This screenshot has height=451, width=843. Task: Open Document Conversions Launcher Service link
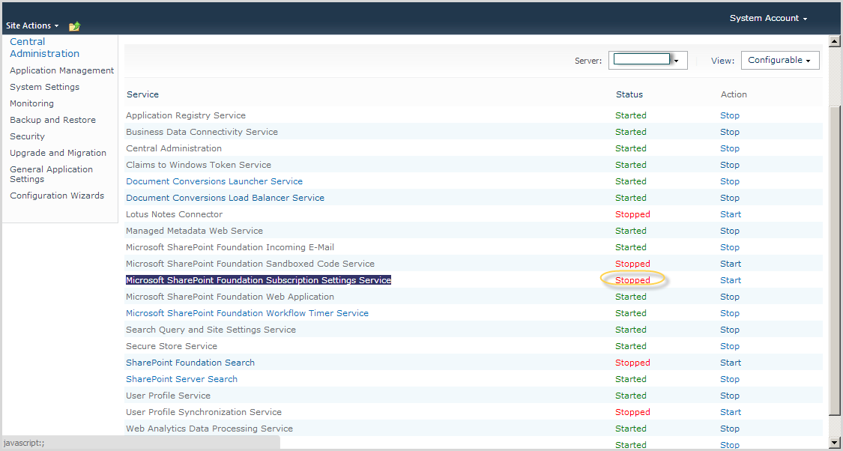(214, 181)
